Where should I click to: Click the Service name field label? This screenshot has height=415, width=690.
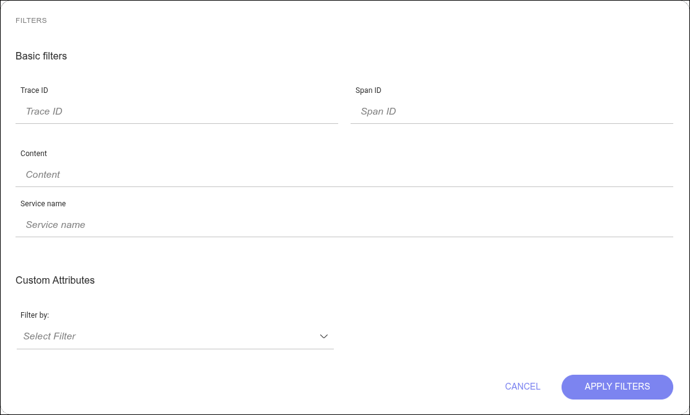click(x=43, y=204)
